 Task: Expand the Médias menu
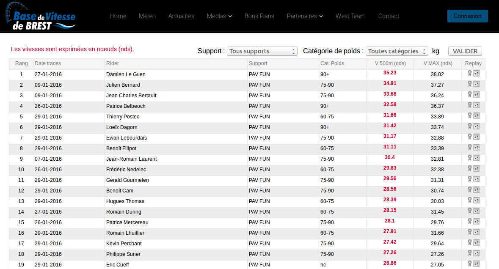[x=219, y=16]
